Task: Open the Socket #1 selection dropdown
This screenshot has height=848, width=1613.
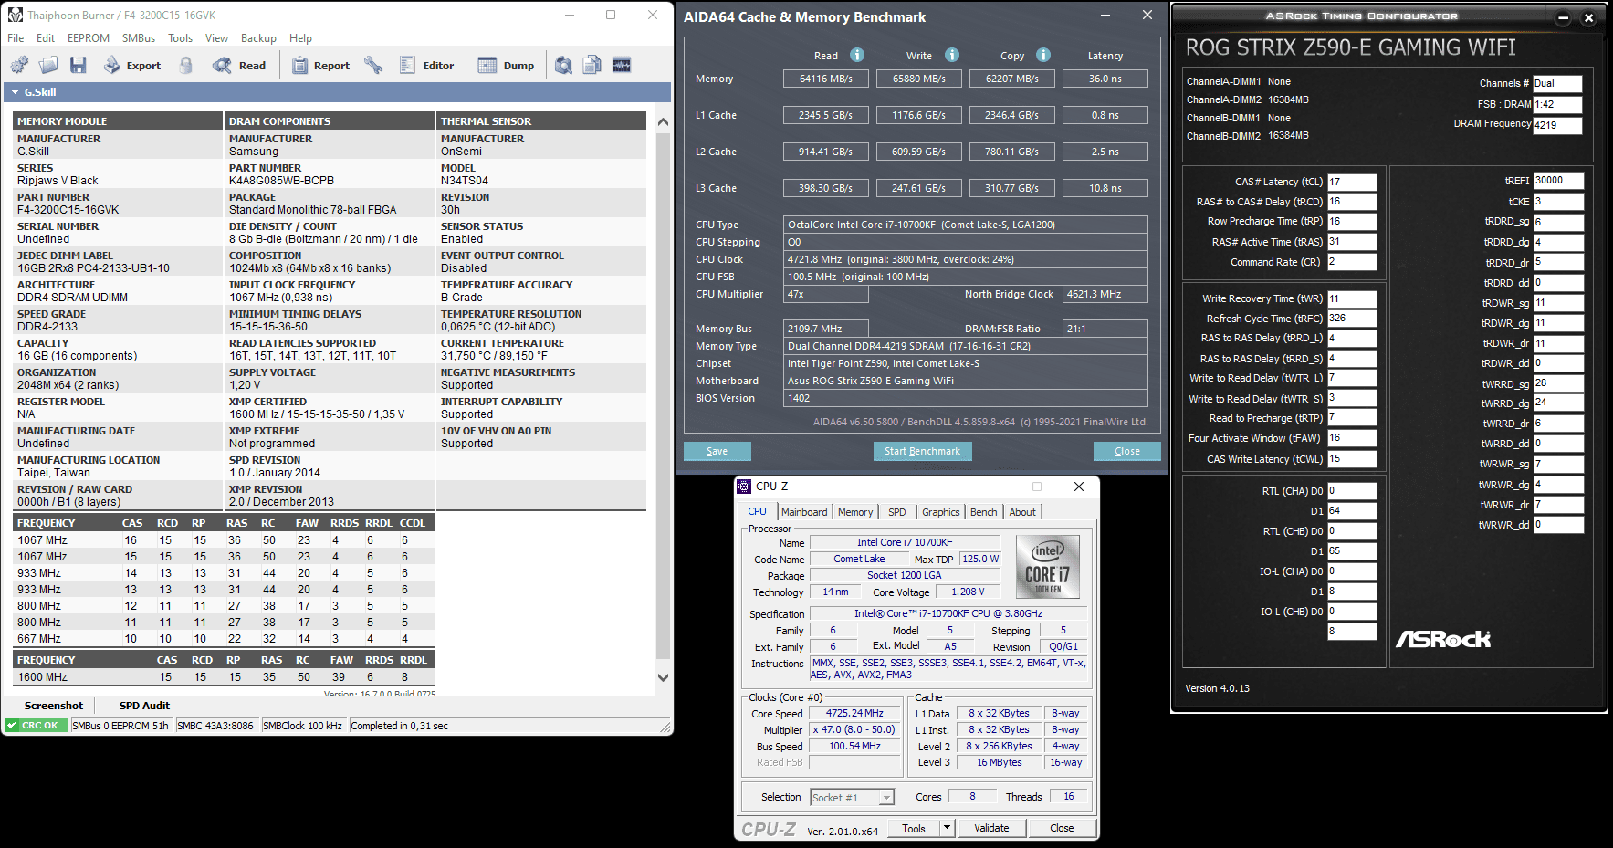Action: [853, 797]
